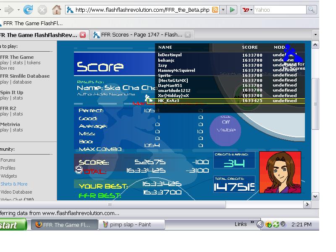Click the green Go arrow button
Viewport: 336px width, 252px height.
pos(232,10)
